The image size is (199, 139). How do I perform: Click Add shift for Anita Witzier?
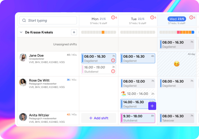point(99,118)
